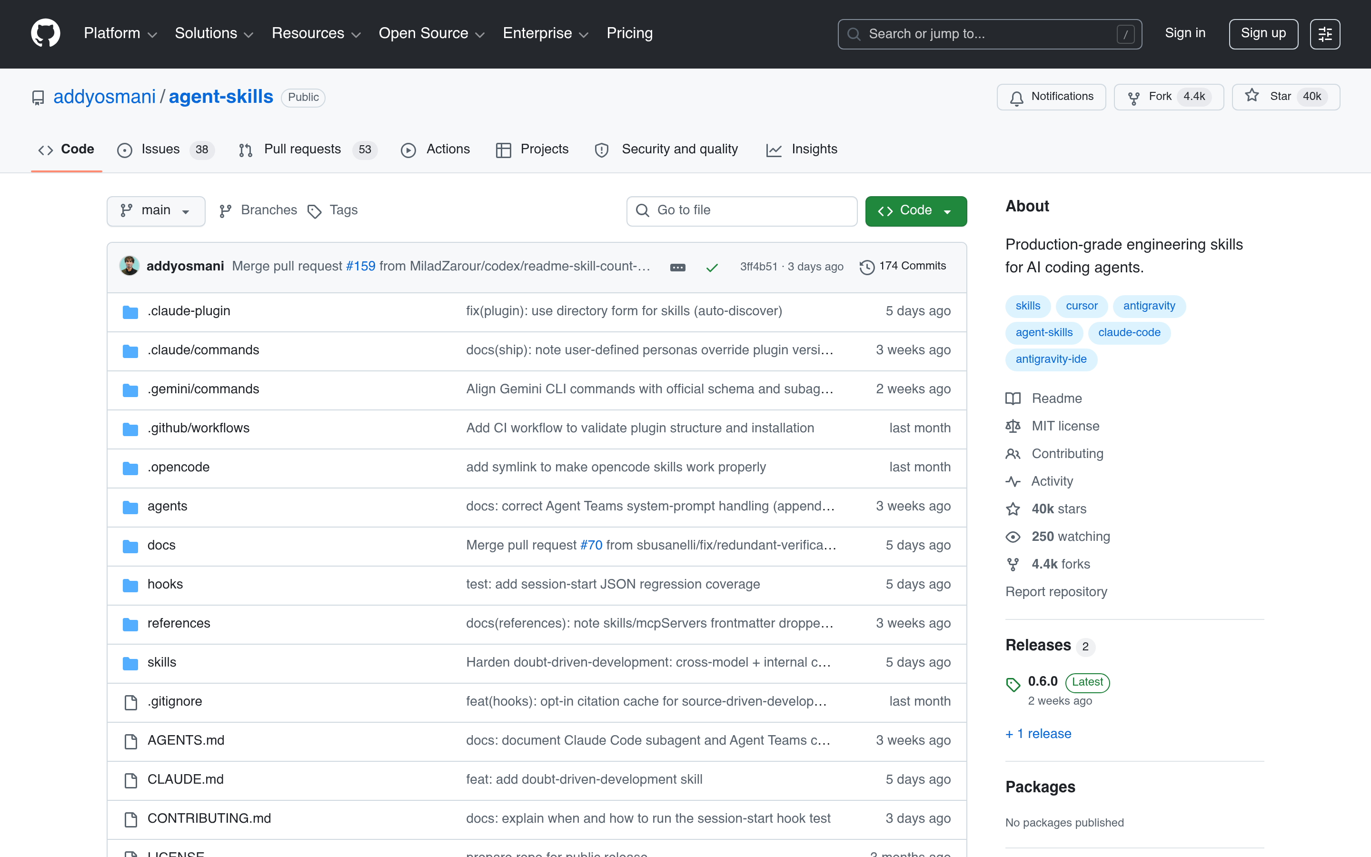1371x857 pixels.
Task: Click the watching eye icon
Action: [1013, 537]
